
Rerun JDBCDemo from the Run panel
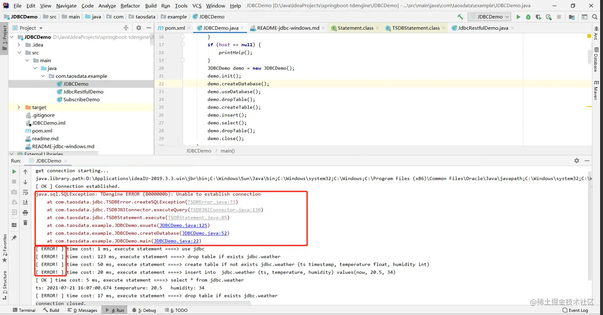pyautogui.click(x=14, y=171)
